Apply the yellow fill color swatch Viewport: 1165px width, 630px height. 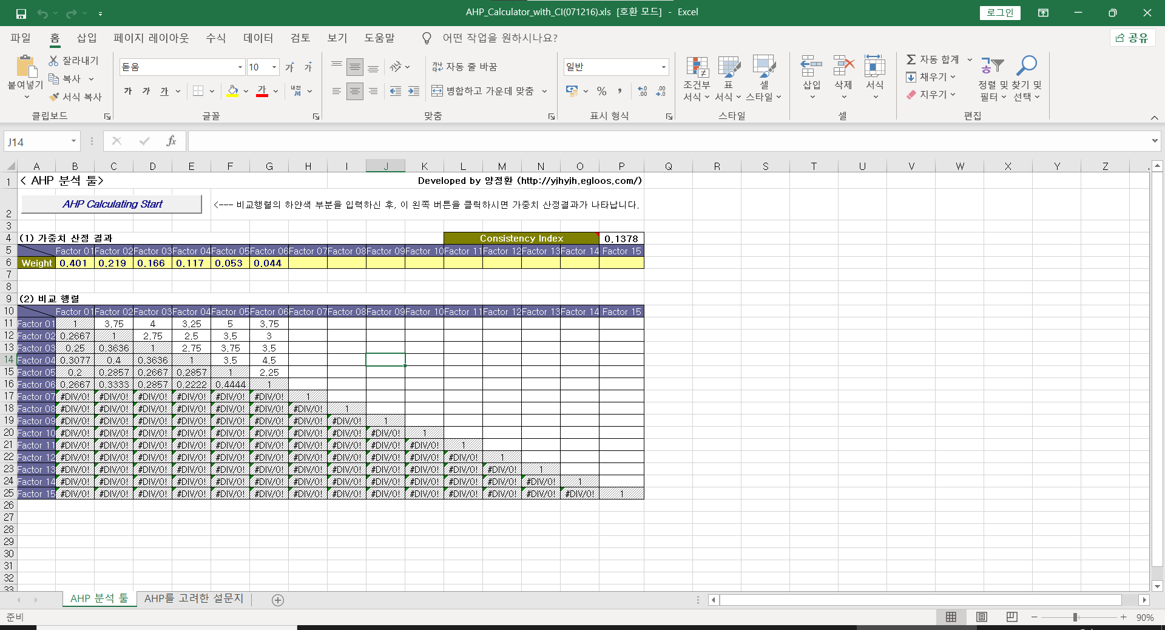click(232, 91)
